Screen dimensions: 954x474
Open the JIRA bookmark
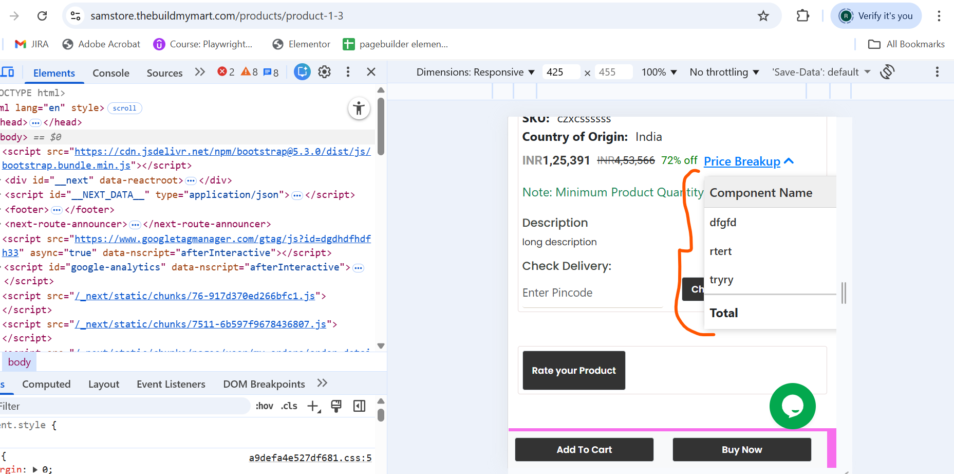pos(32,44)
